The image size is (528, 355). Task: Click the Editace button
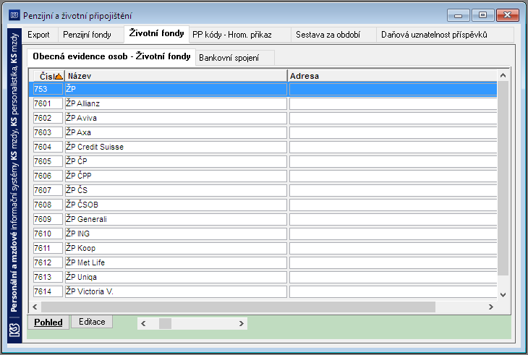[x=92, y=322]
